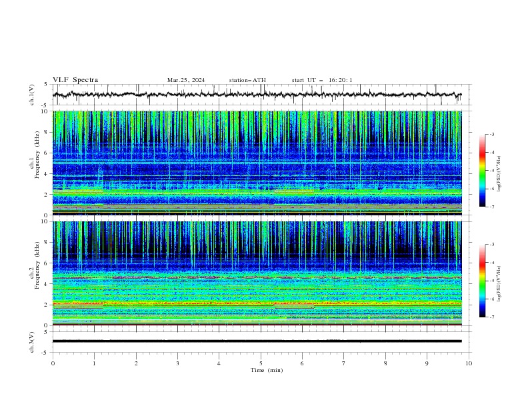528x408 pixels.
Task: Click the time axis tick label '3'
Action: click(177, 363)
